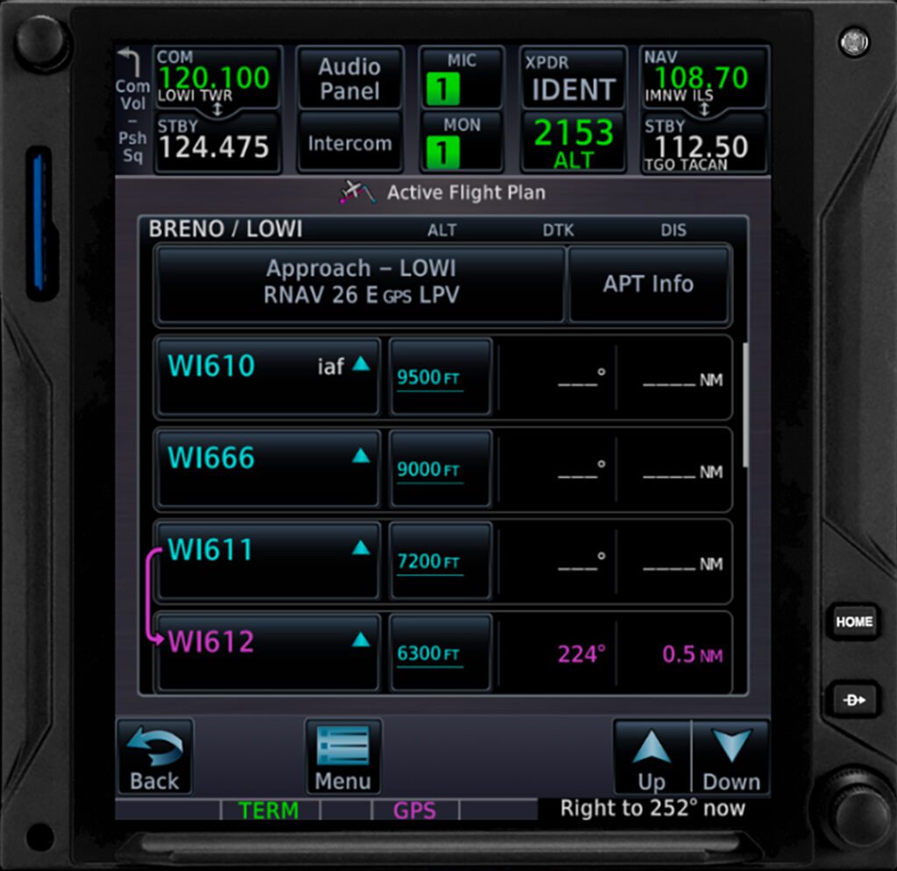897x871 pixels.
Task: Edit the 6300 FT altitude constraint
Action: (x=441, y=652)
